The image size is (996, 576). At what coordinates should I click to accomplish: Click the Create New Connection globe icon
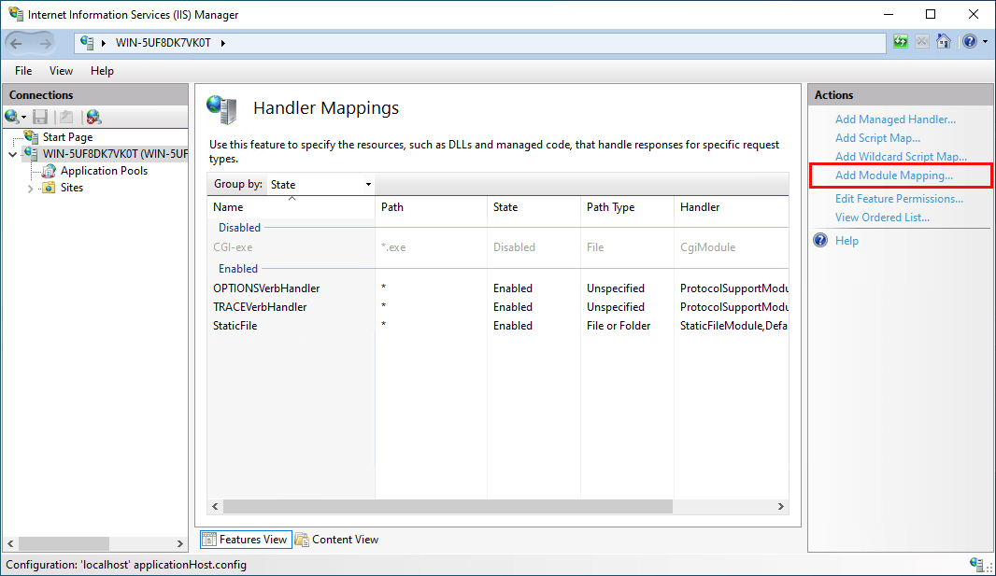(13, 117)
